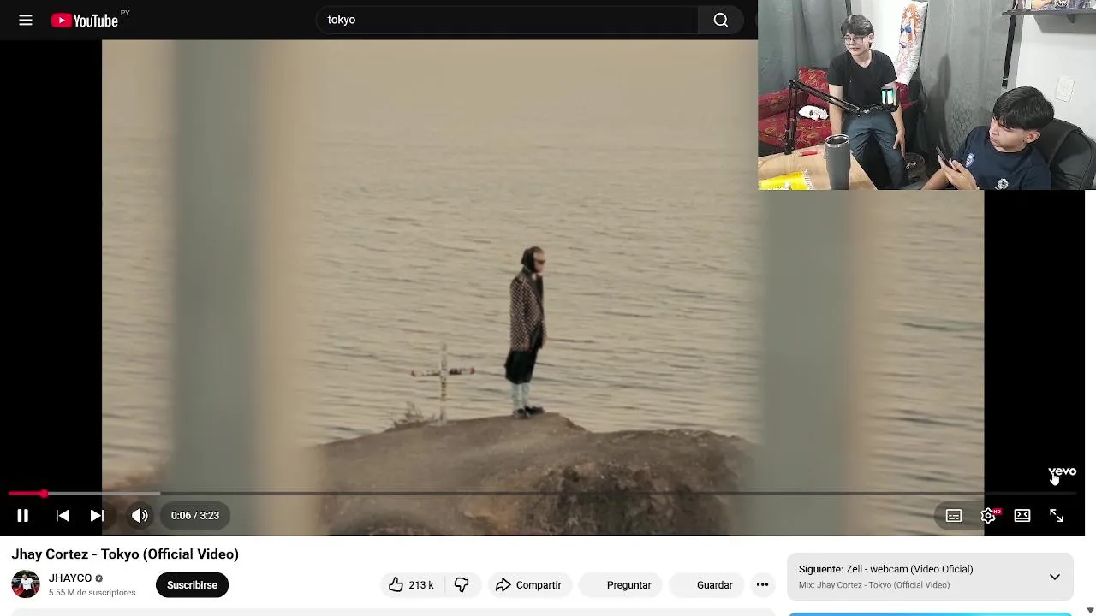Skip to next video

[x=97, y=515]
